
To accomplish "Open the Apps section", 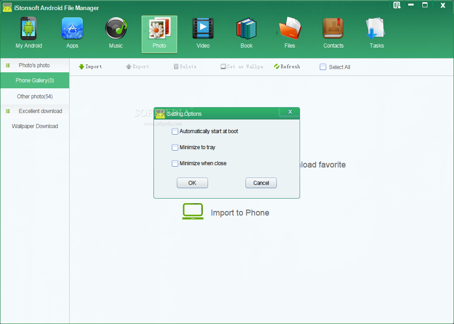I will tap(72, 33).
